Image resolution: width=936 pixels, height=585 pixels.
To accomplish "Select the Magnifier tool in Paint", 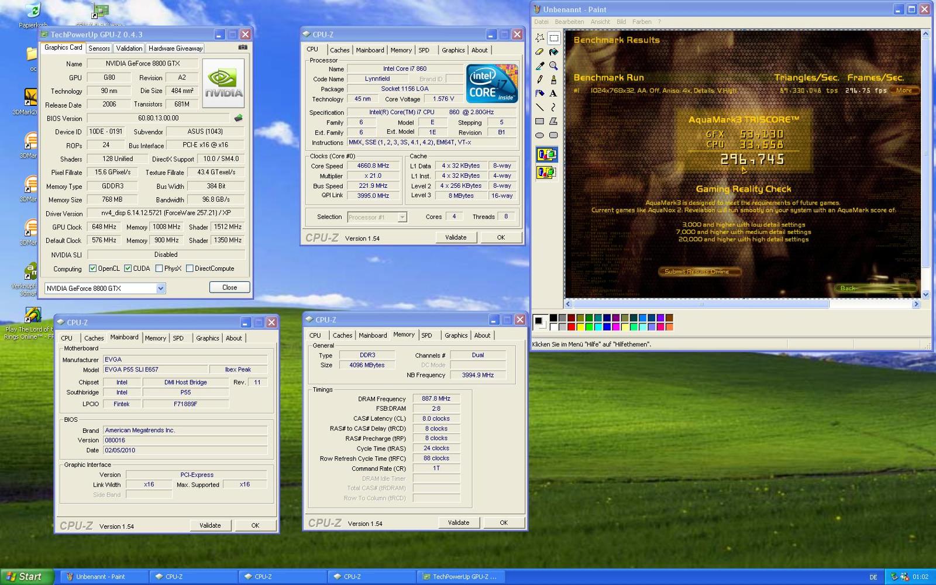I will 553,66.
